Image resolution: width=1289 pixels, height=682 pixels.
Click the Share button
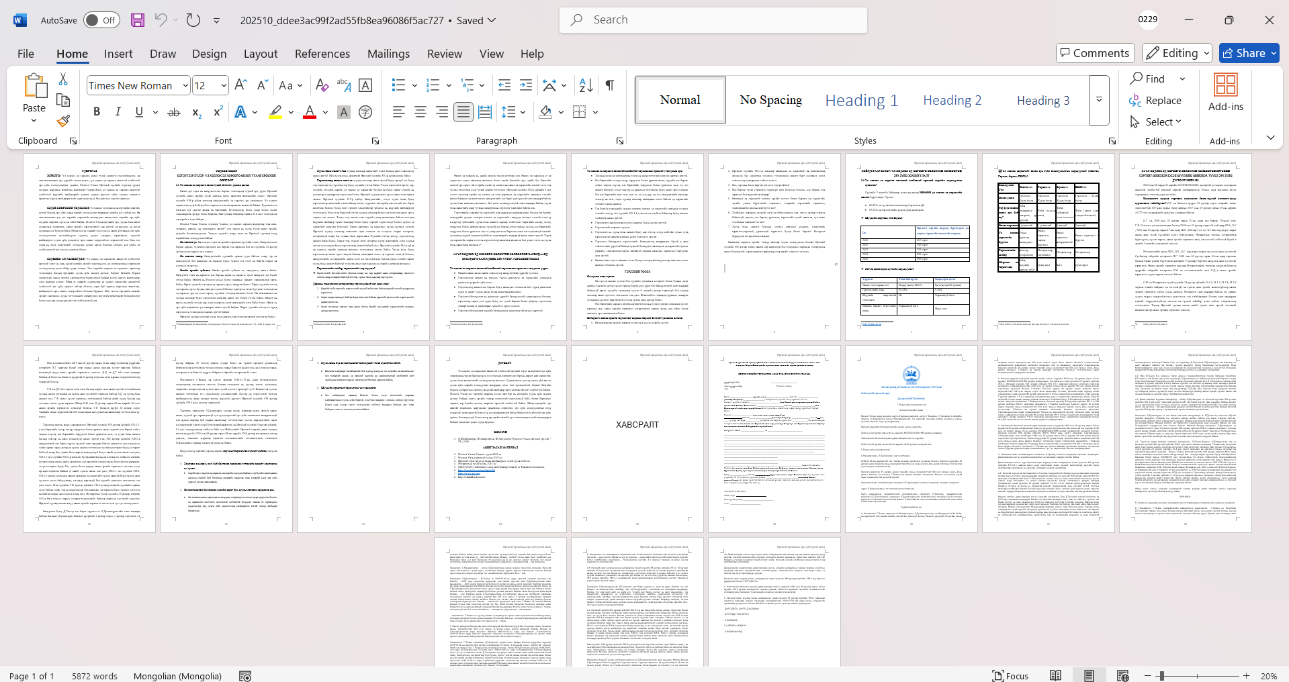click(x=1249, y=53)
